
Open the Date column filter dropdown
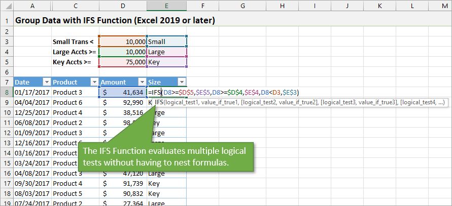point(47,82)
